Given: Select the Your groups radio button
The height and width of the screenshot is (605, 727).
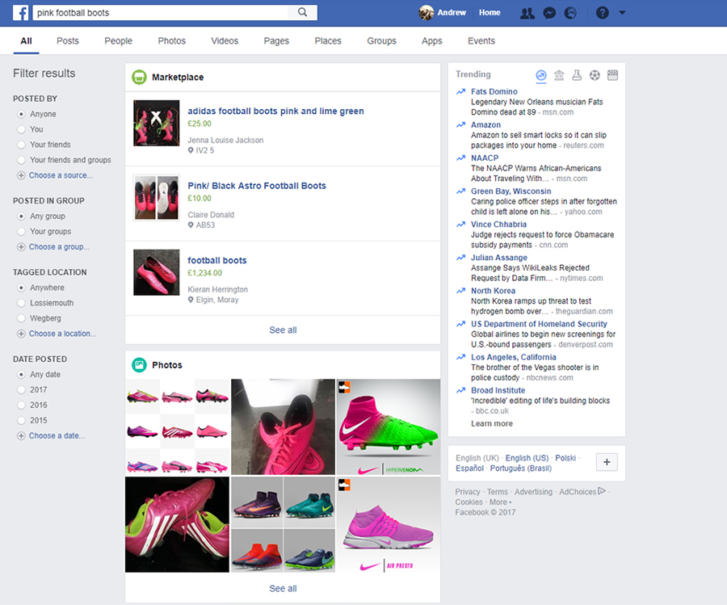Looking at the screenshot, I should 21,231.
